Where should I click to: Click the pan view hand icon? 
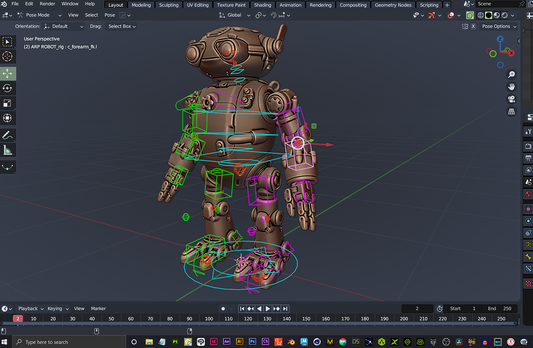click(511, 87)
